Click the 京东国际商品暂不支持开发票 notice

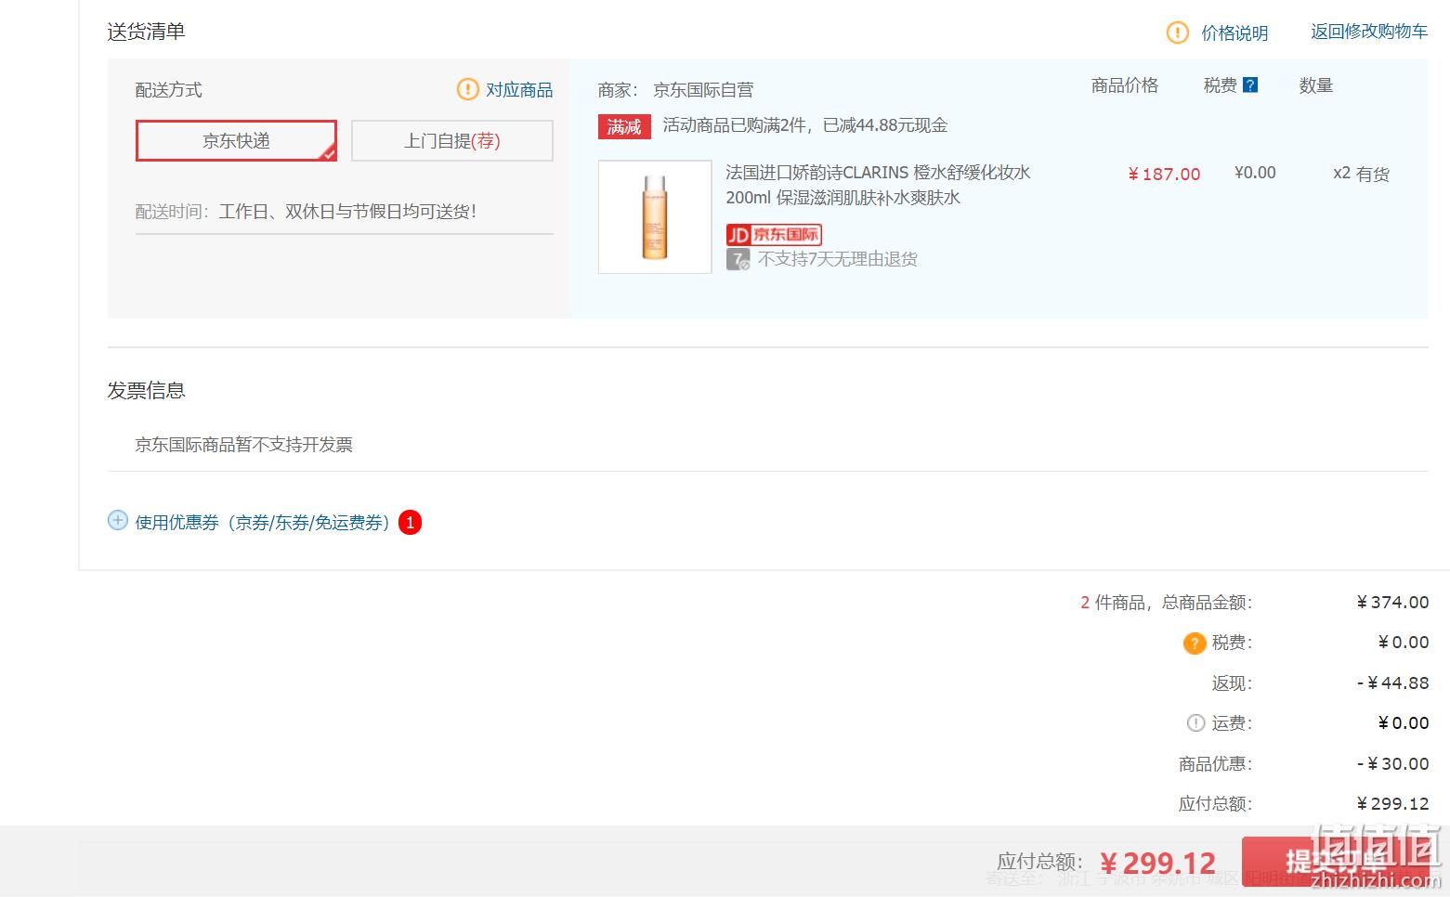point(243,445)
